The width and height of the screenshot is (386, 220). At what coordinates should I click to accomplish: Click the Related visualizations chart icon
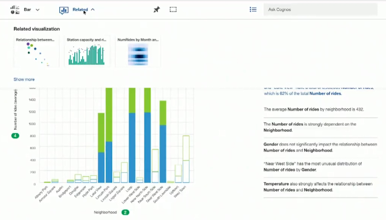point(64,10)
